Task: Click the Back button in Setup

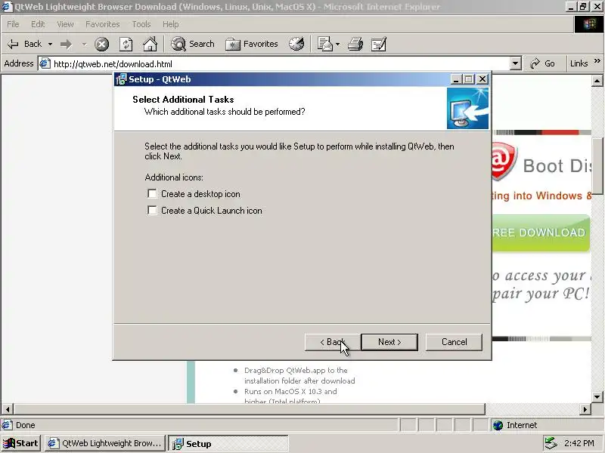Action: (x=332, y=342)
